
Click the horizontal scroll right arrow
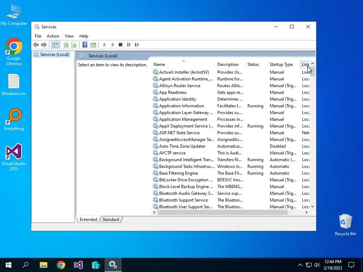point(307,212)
